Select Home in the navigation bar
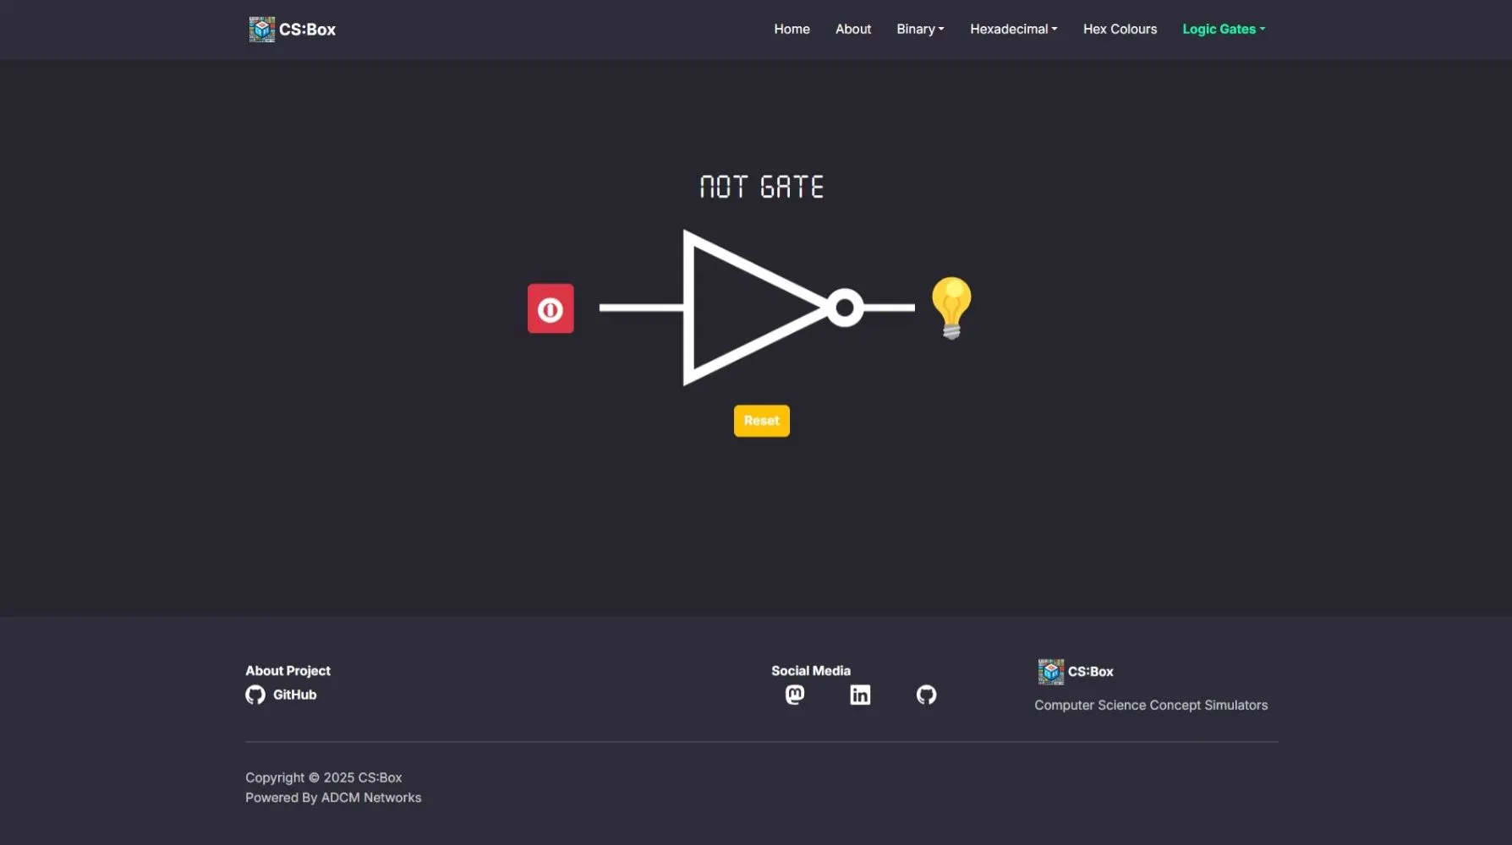Image resolution: width=1512 pixels, height=845 pixels. (x=792, y=29)
